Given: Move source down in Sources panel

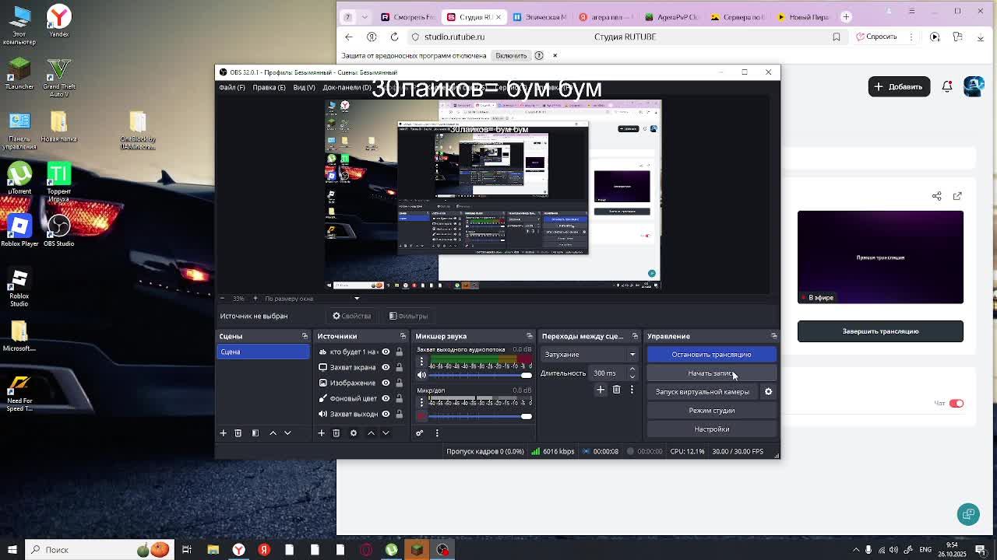Looking at the screenshot, I should [386, 433].
